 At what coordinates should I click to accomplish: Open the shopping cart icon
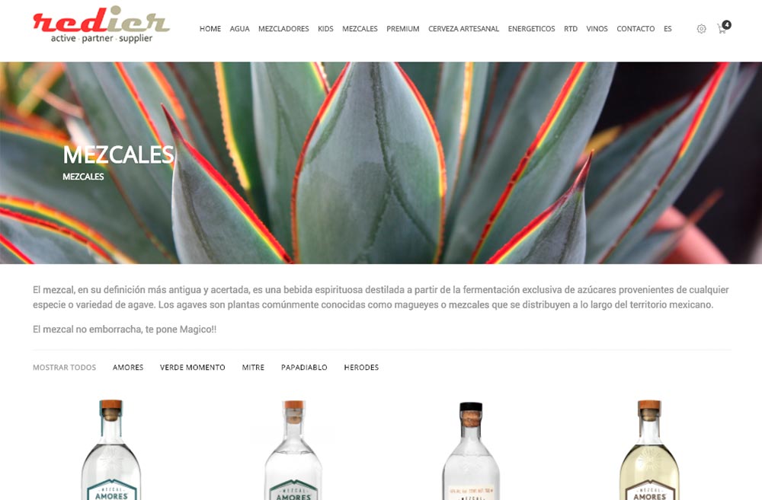(723, 27)
